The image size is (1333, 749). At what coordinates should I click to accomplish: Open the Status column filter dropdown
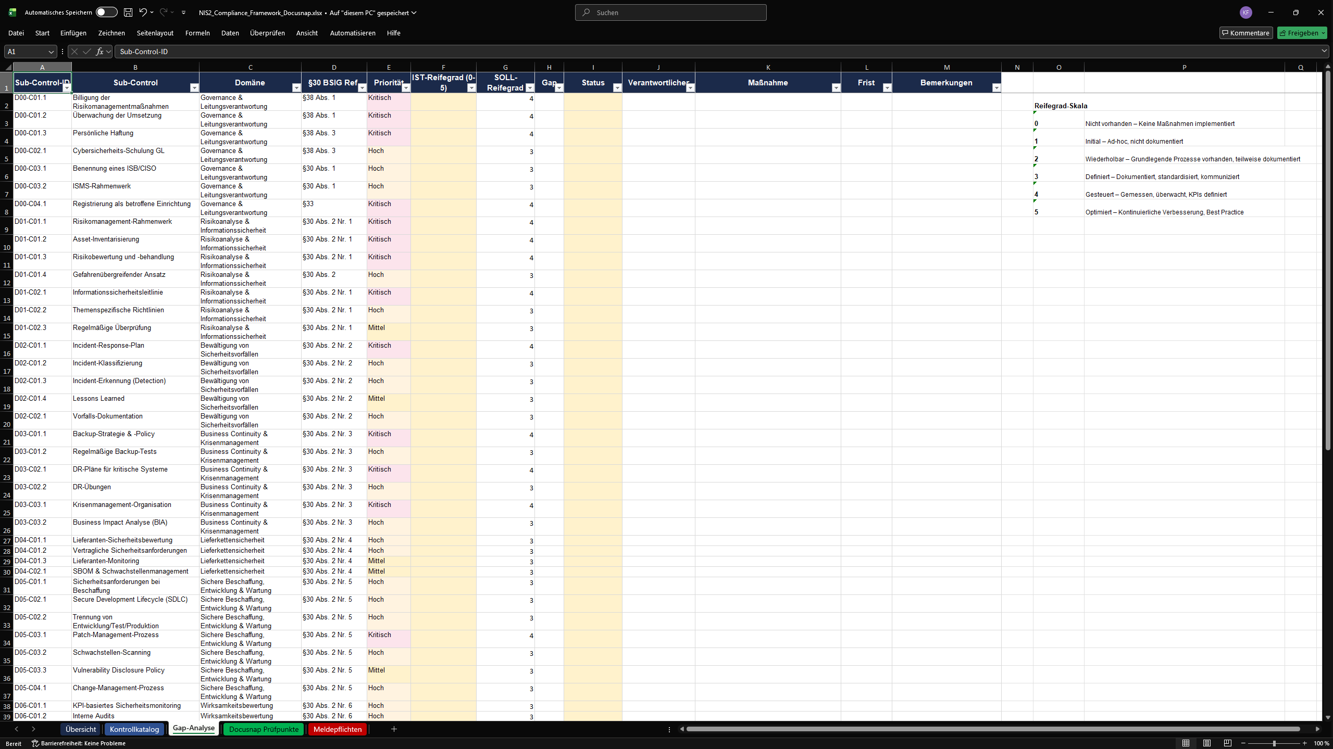(617, 88)
